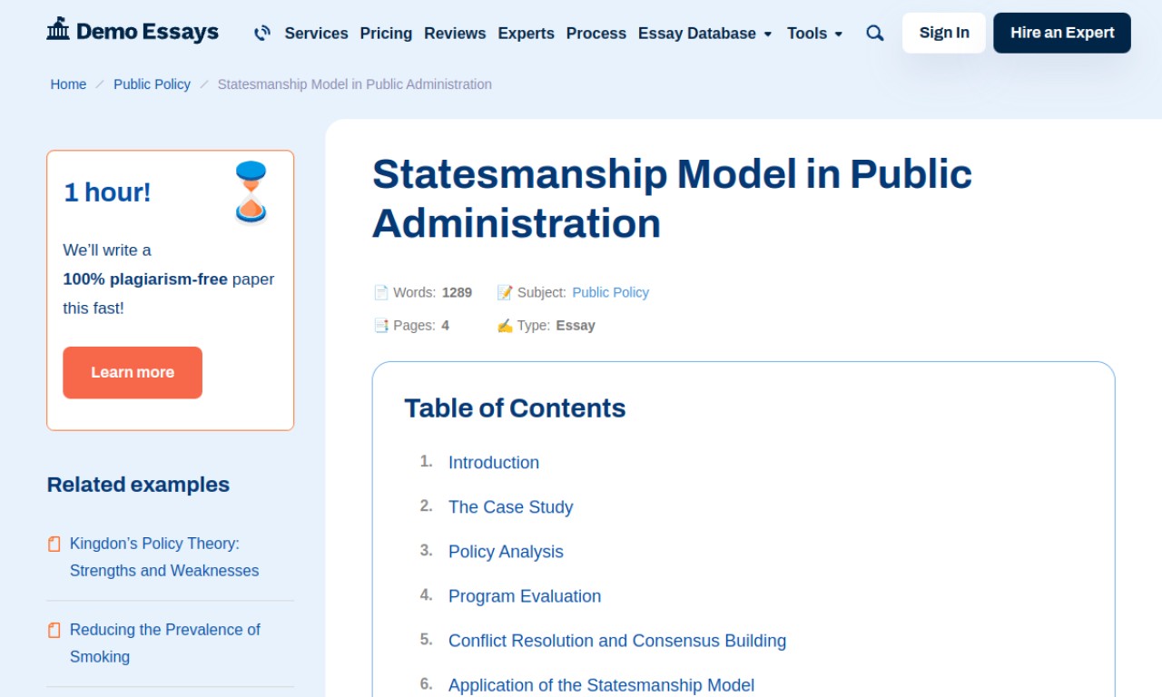
Task: Open the Experts menu item
Action: click(526, 33)
